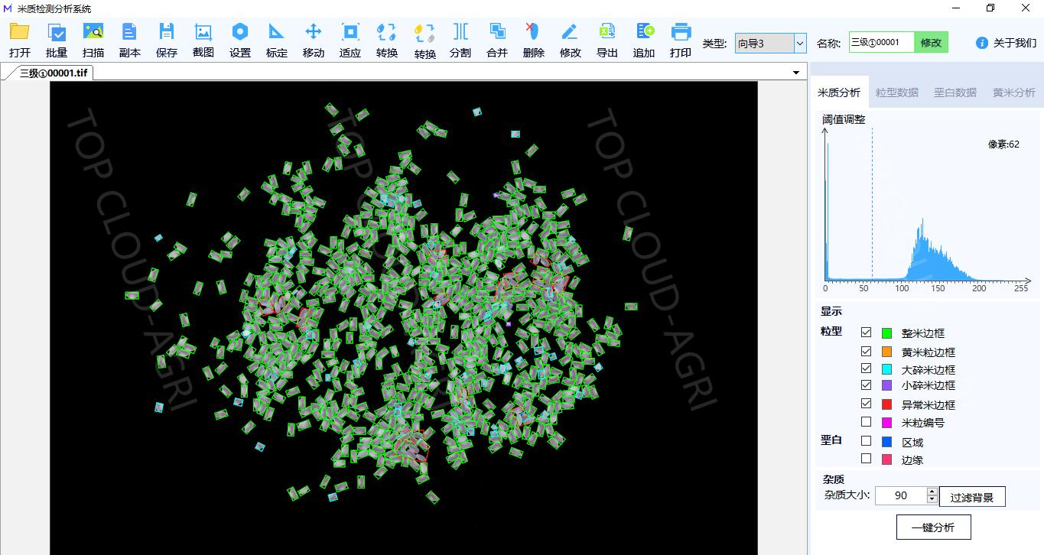Click the 打印 (Print) toolbar icon

(681, 32)
